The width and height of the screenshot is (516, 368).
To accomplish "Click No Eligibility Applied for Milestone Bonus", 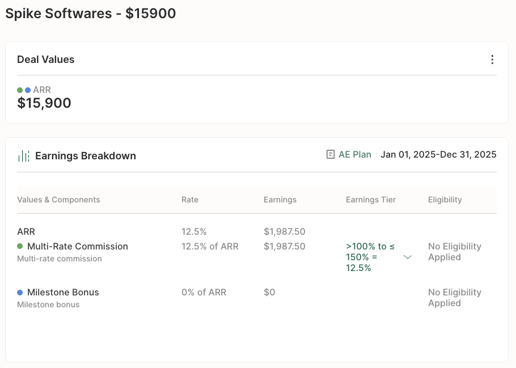I will [x=454, y=298].
